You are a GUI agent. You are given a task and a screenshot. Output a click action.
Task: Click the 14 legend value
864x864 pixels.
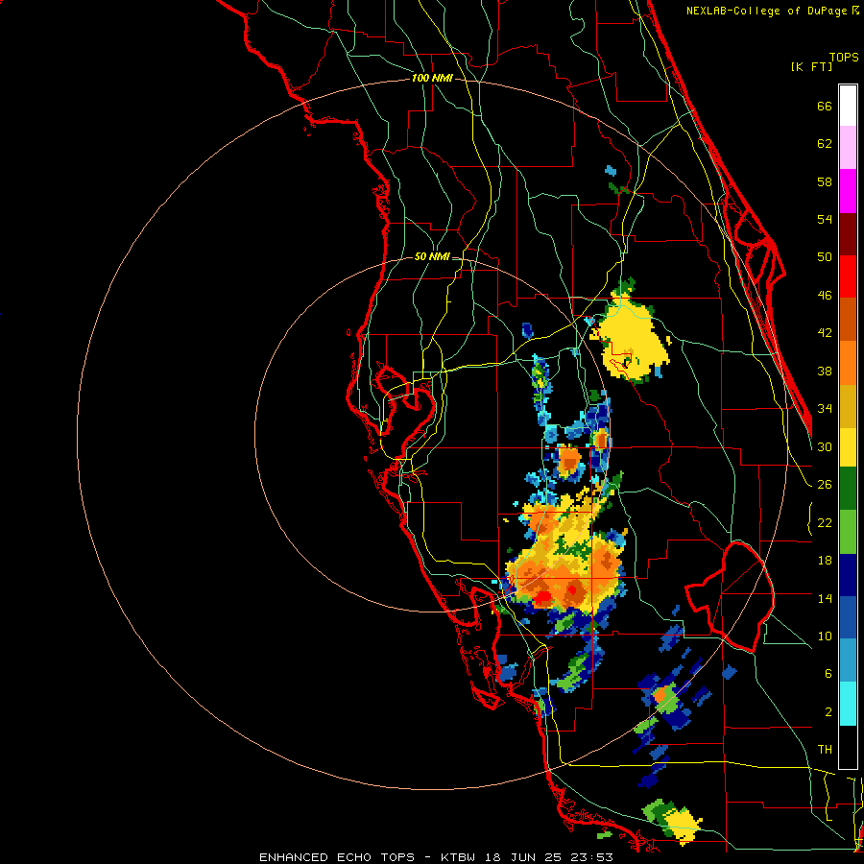(825, 598)
